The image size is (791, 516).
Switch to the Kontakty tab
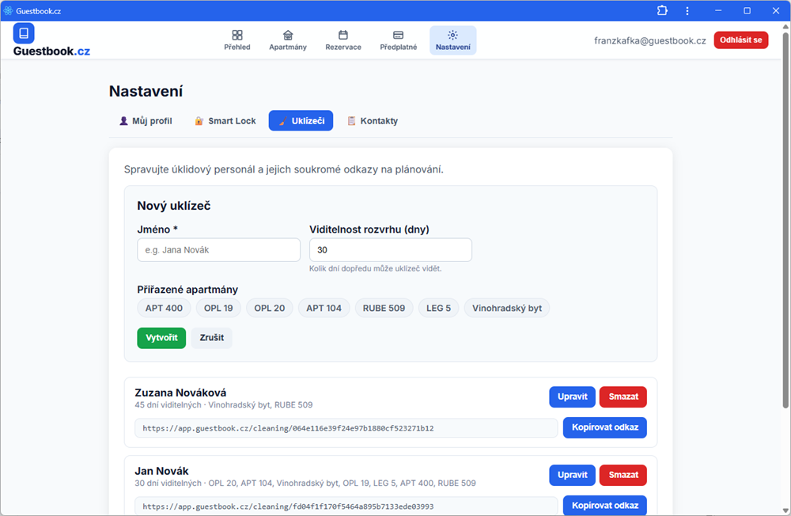pos(373,120)
